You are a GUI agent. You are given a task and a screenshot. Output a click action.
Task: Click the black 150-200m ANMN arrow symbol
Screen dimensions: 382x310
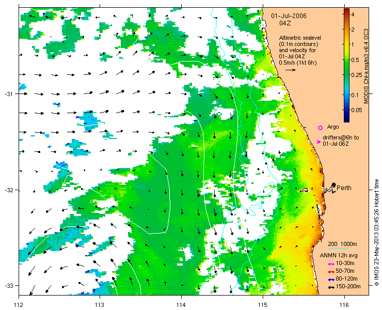[331, 287]
